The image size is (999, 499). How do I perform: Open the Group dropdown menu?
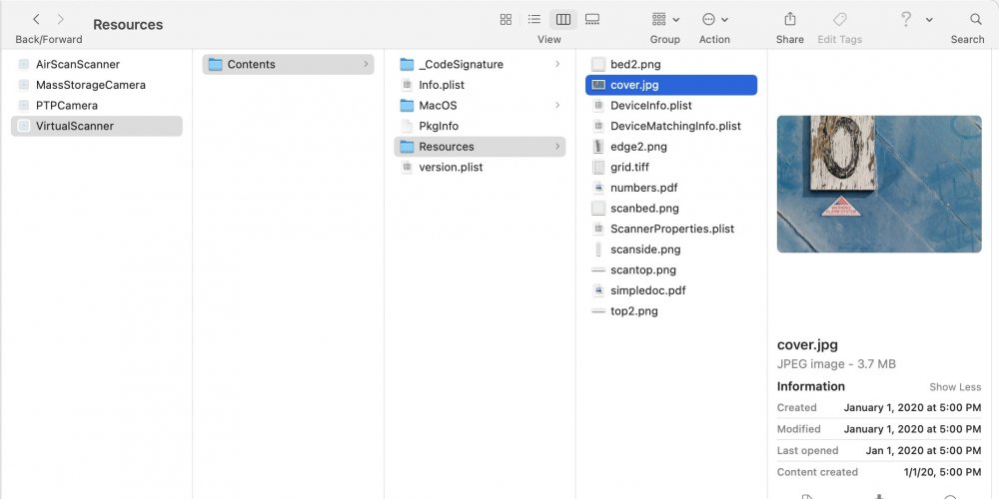coord(664,19)
